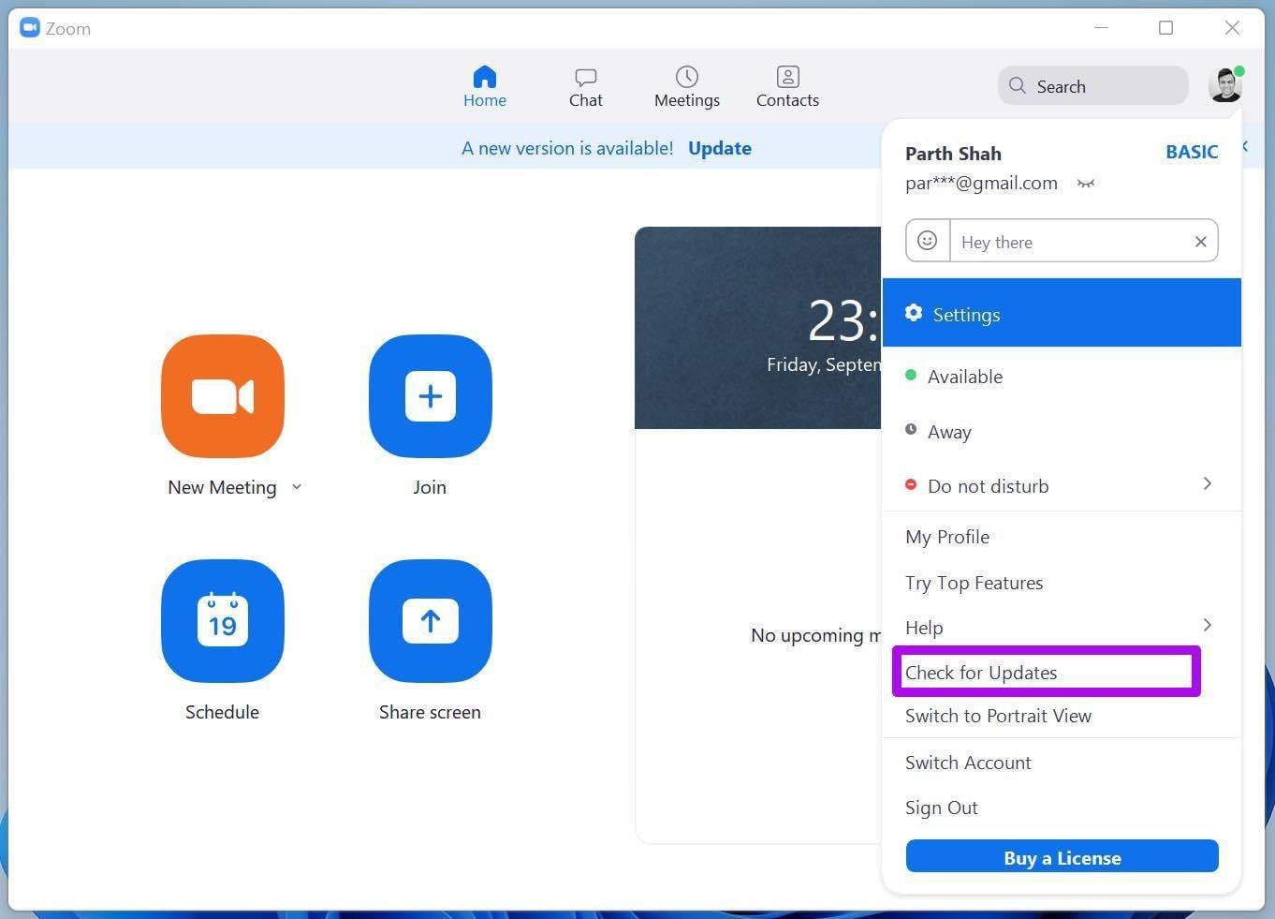Click the Zoom logo in the title bar
Viewport: 1275px width, 919px height.
(30, 27)
